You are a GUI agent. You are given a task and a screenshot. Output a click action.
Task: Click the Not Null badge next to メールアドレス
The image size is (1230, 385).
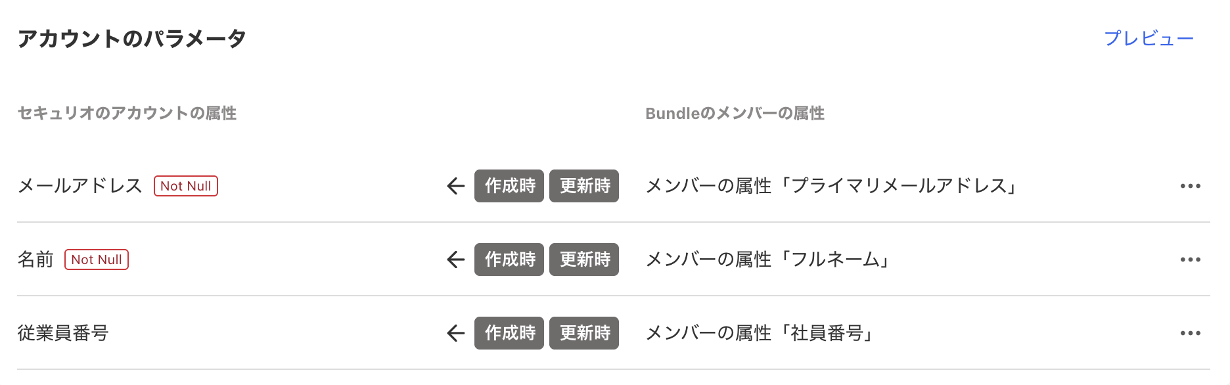pyautogui.click(x=186, y=186)
